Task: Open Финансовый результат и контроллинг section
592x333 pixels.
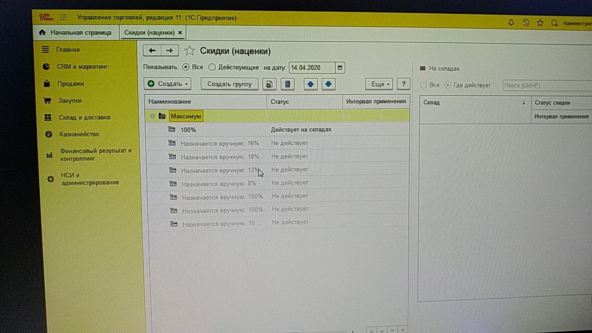Action: point(96,154)
